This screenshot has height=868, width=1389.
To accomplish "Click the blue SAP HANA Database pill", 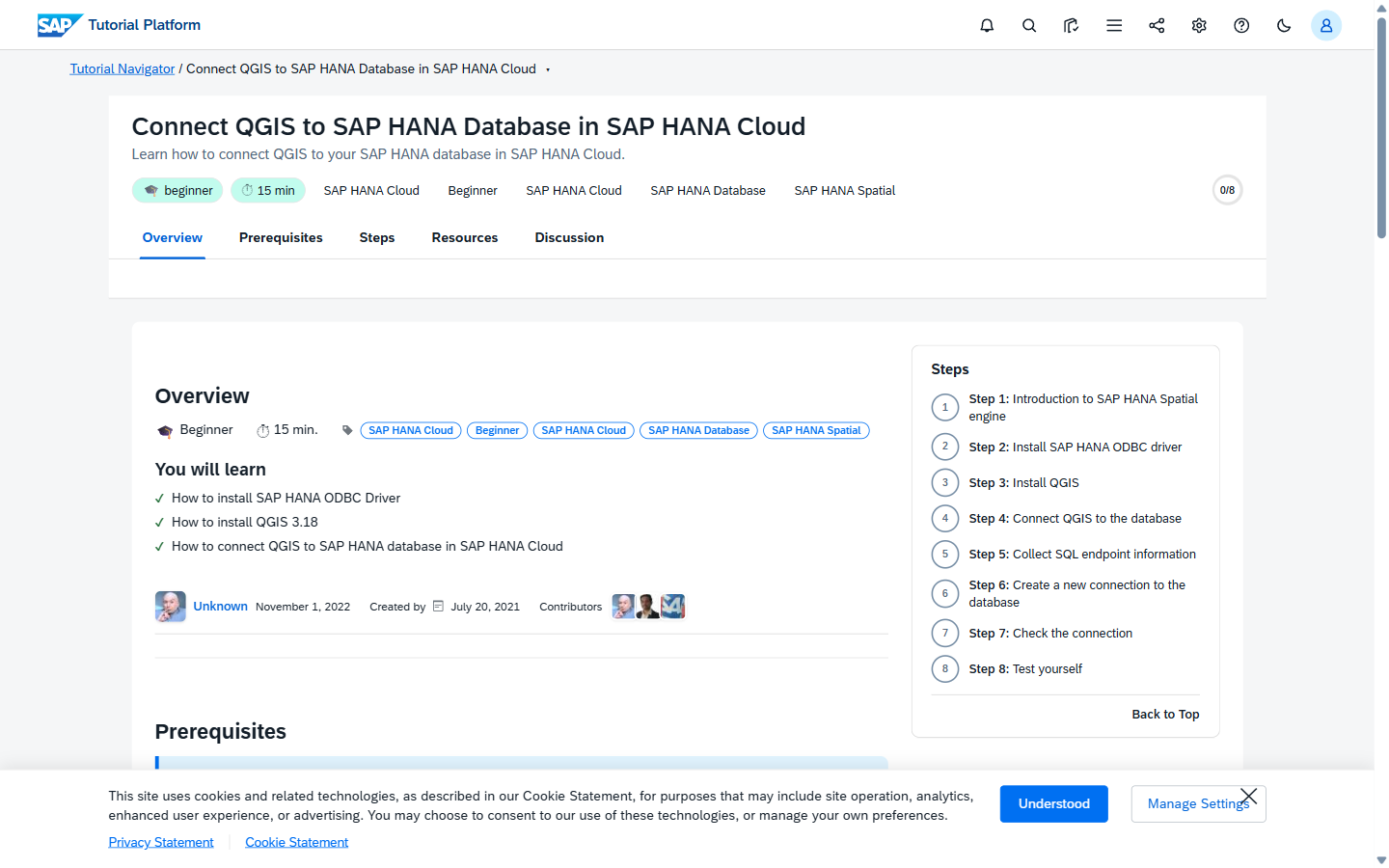I will (x=698, y=430).
